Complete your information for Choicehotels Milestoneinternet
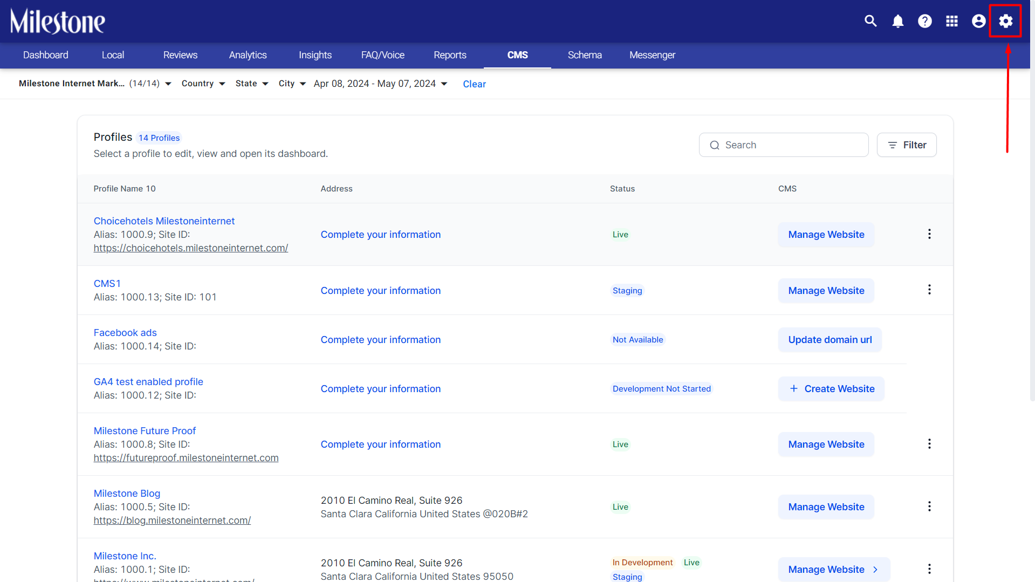This screenshot has width=1035, height=582. point(381,235)
